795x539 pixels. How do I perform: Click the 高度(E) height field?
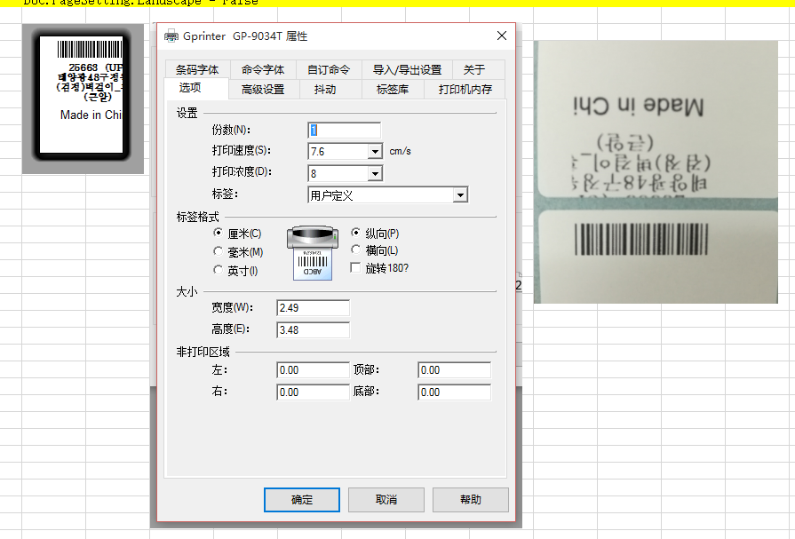coord(313,330)
